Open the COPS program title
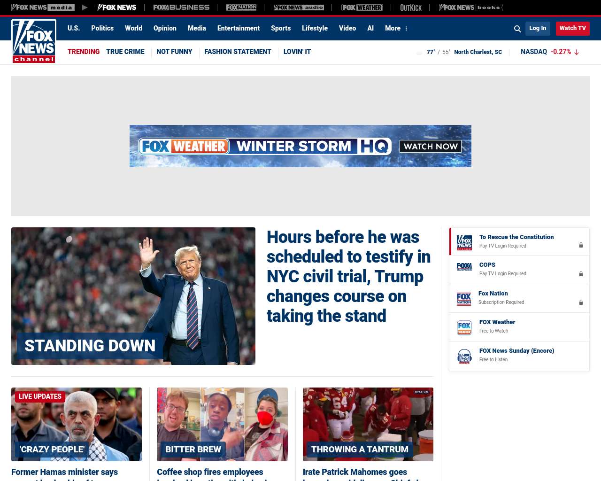This screenshot has width=601, height=481. pyautogui.click(x=487, y=265)
